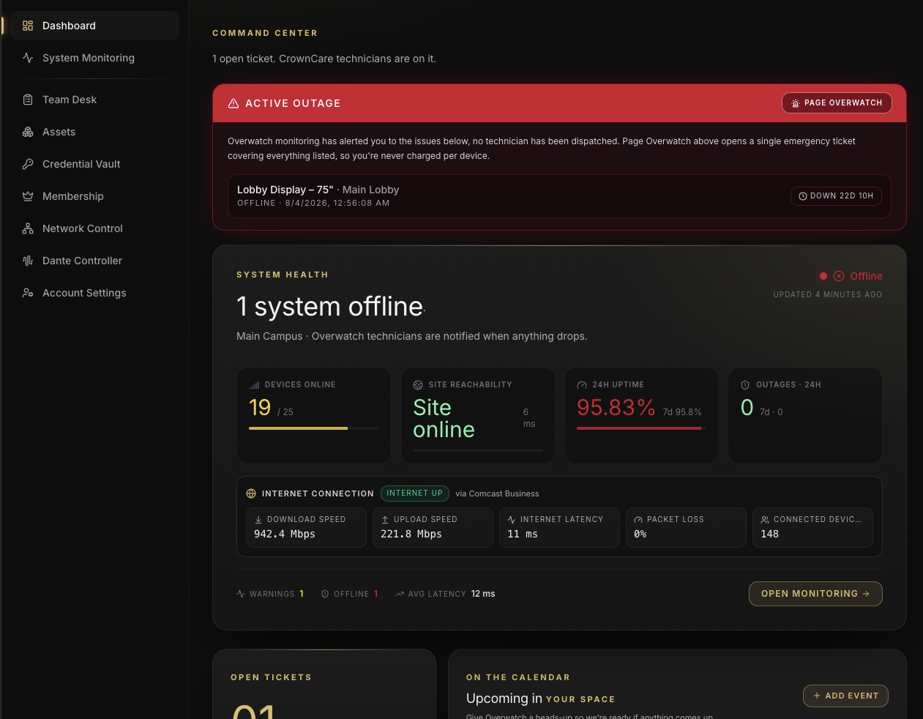Click the Warnings 1 indicator
This screenshot has width=923, height=719.
pyautogui.click(x=270, y=594)
